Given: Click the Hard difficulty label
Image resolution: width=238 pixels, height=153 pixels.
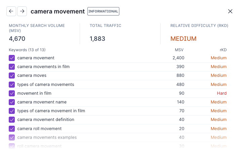Looking at the screenshot, I should (x=222, y=93).
